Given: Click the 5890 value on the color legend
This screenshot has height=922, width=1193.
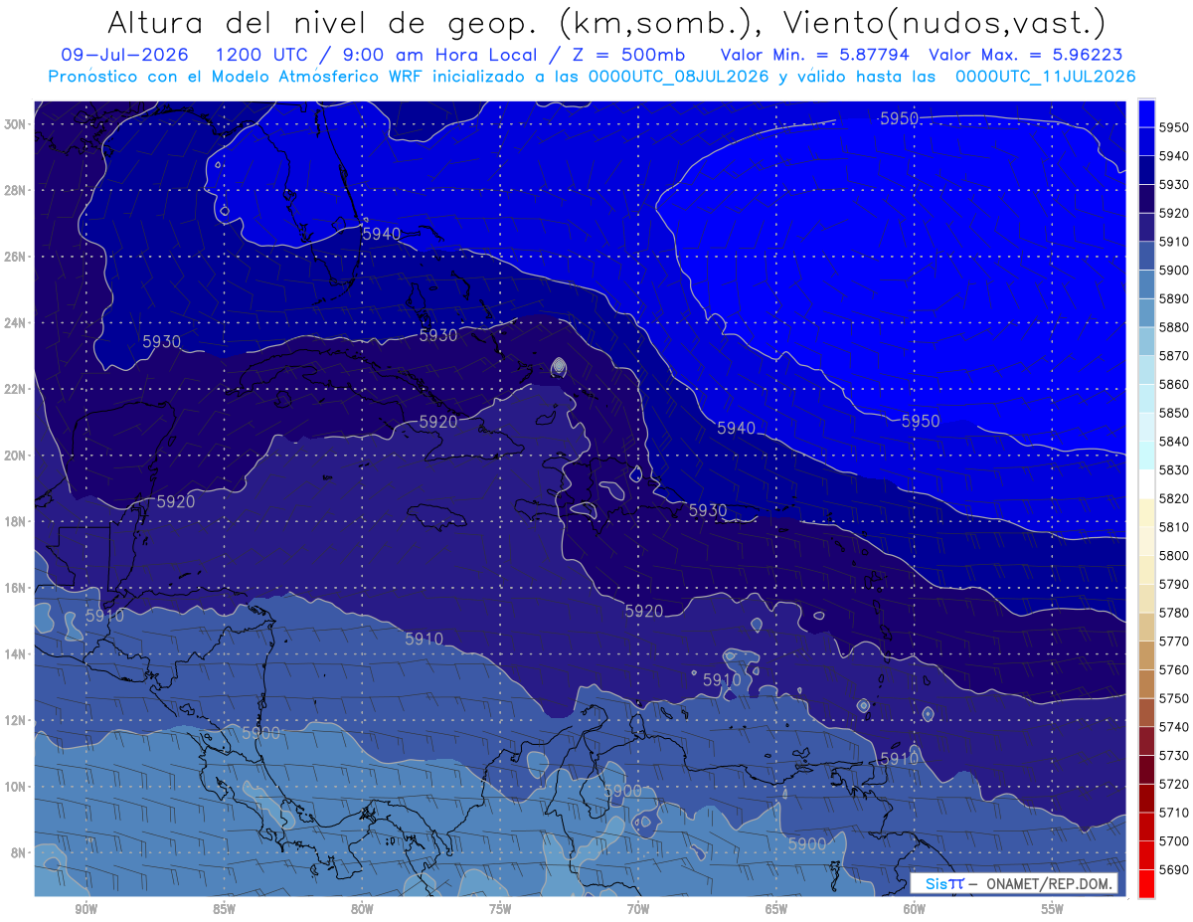Looking at the screenshot, I should click(1174, 298).
